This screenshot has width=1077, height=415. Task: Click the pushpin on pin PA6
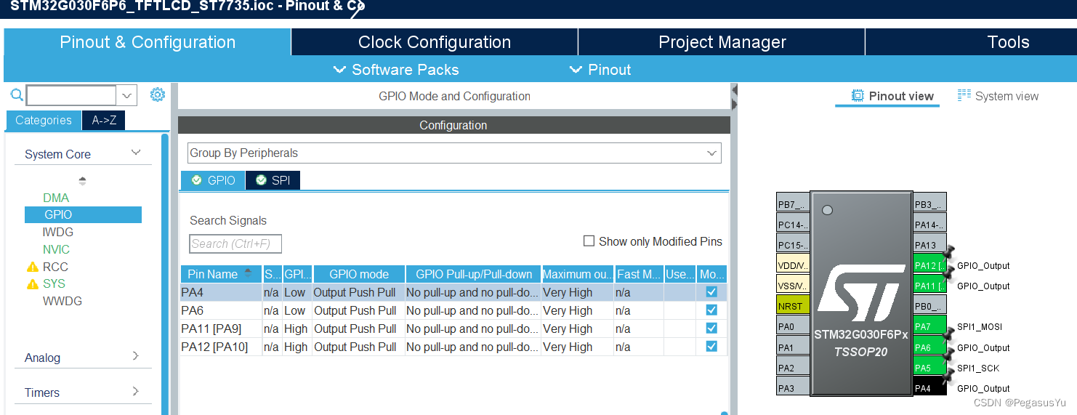pyautogui.click(x=947, y=356)
